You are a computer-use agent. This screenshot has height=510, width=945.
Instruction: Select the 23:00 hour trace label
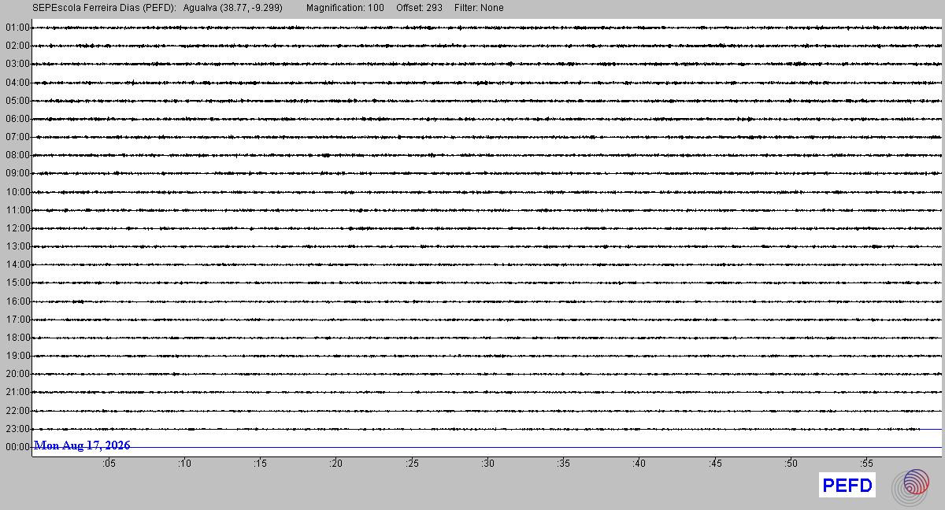click(x=17, y=429)
